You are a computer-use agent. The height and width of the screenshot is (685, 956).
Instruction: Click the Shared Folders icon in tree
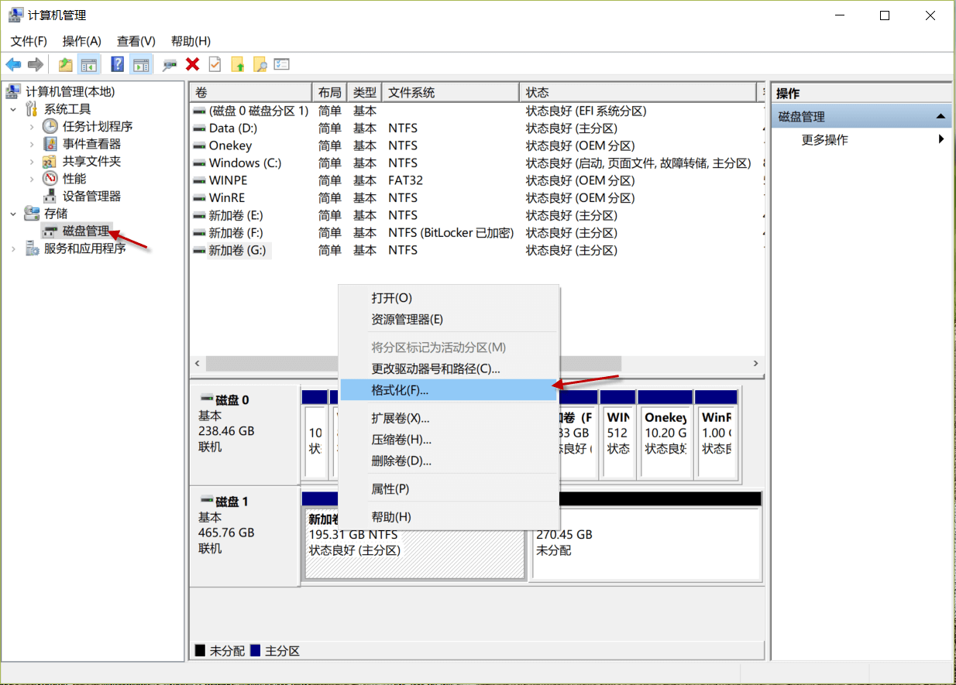[x=50, y=161]
